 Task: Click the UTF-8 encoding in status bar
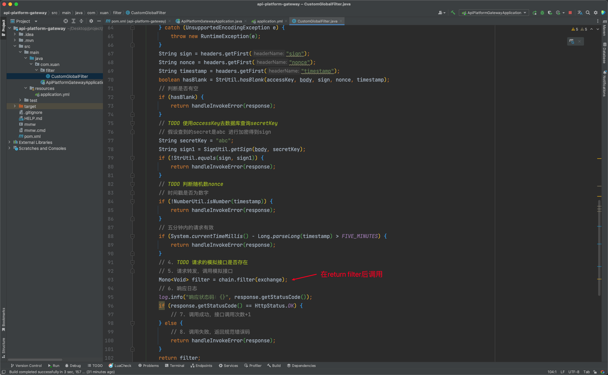573,372
